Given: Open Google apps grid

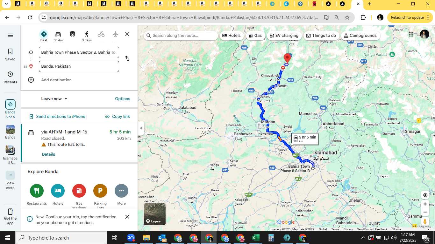Looking at the screenshot, I should (411, 34).
